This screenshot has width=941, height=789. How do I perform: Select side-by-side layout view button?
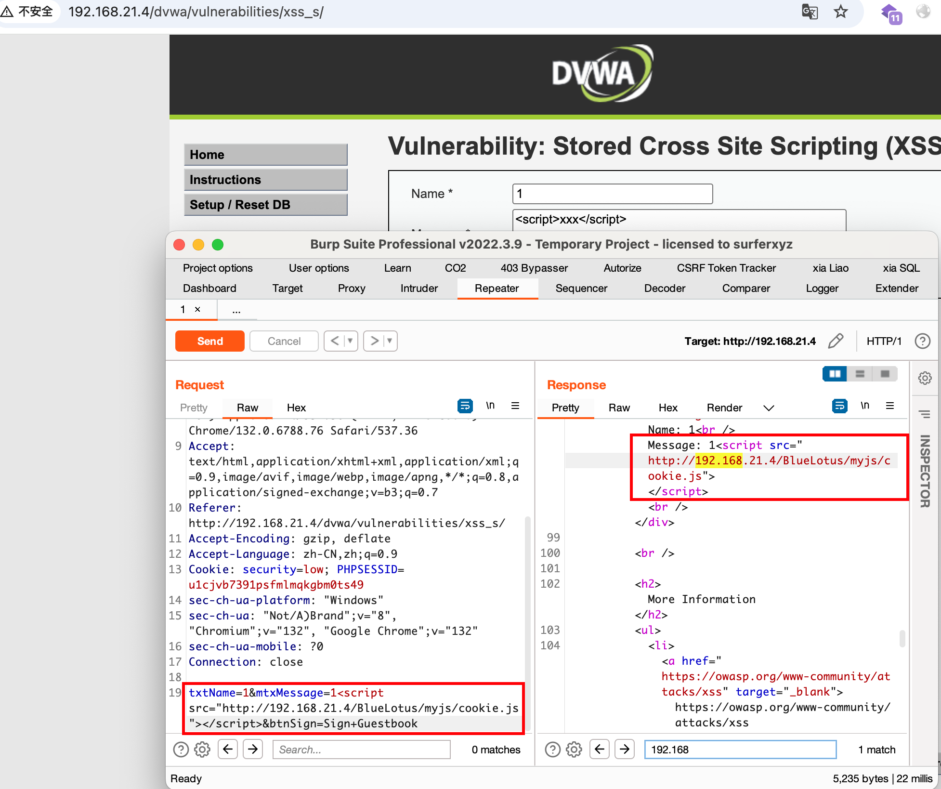[x=835, y=374]
